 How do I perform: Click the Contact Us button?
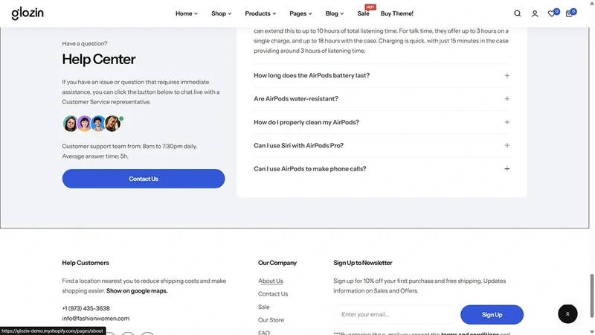click(144, 179)
